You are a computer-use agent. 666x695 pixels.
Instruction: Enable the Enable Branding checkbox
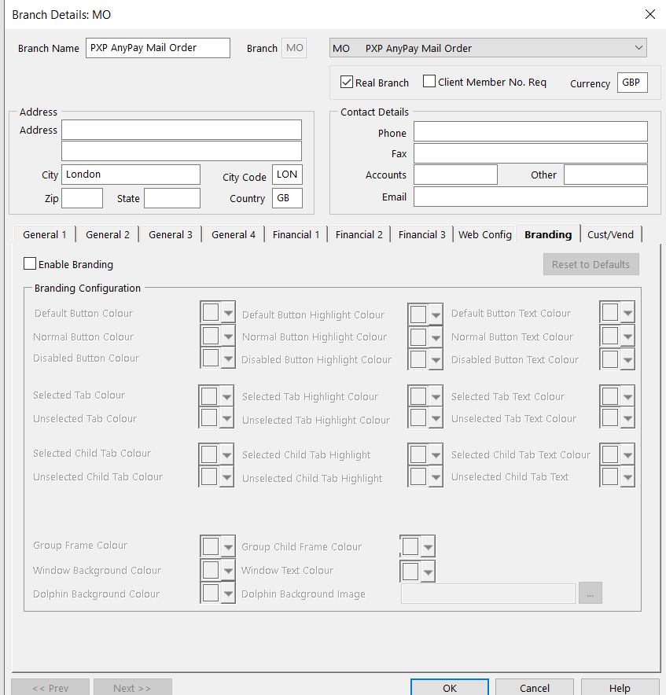tap(30, 263)
